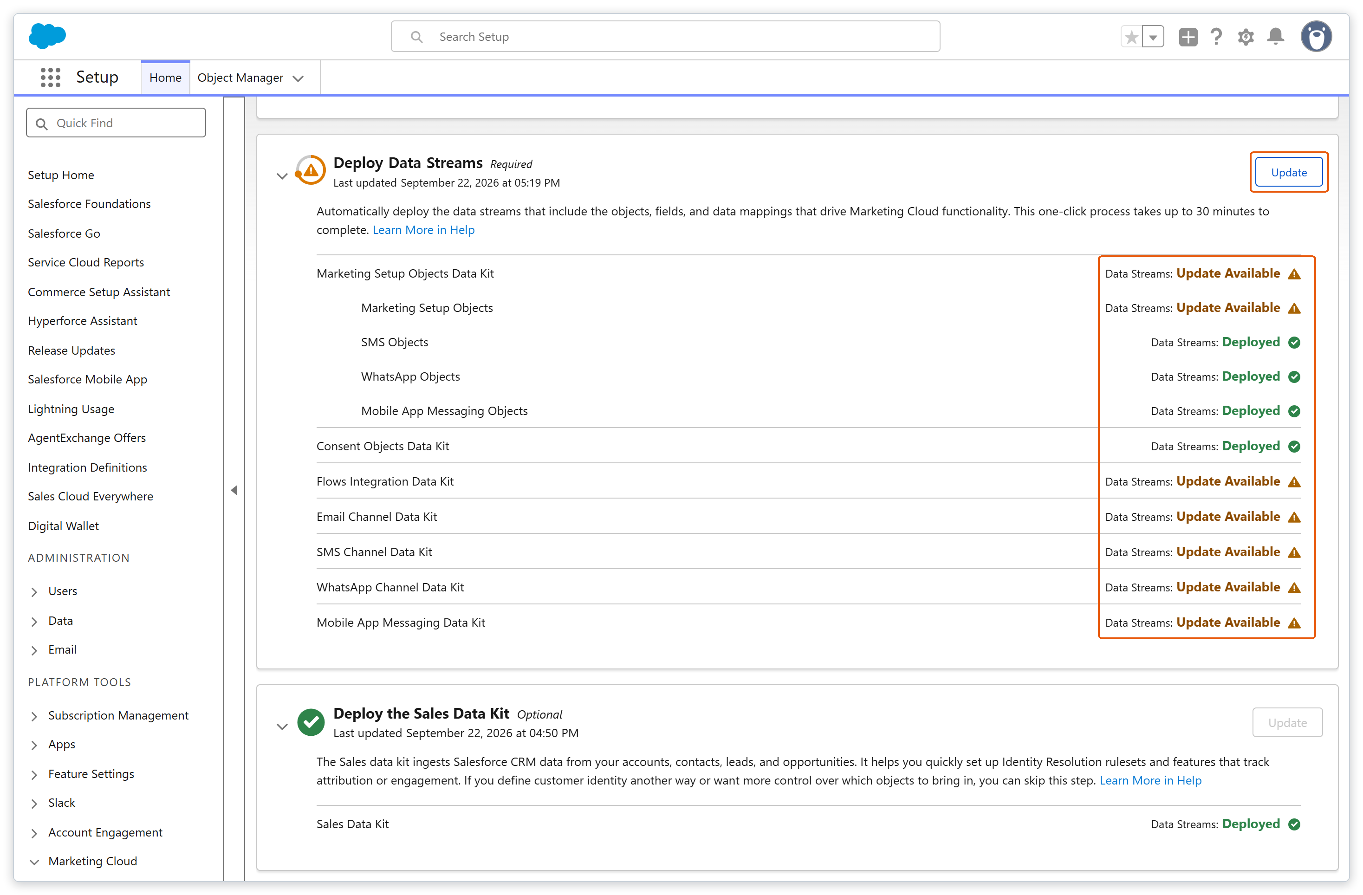Expand the Subscription Management tree item
This screenshot has height=895, width=1363.
click(34, 716)
